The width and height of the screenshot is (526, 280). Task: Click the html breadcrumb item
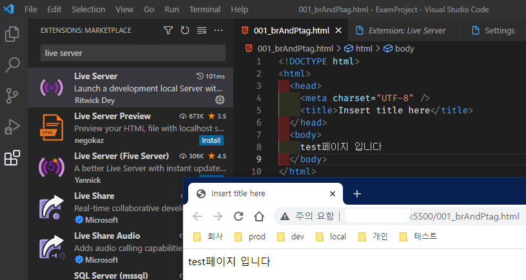pyautogui.click(x=358, y=48)
